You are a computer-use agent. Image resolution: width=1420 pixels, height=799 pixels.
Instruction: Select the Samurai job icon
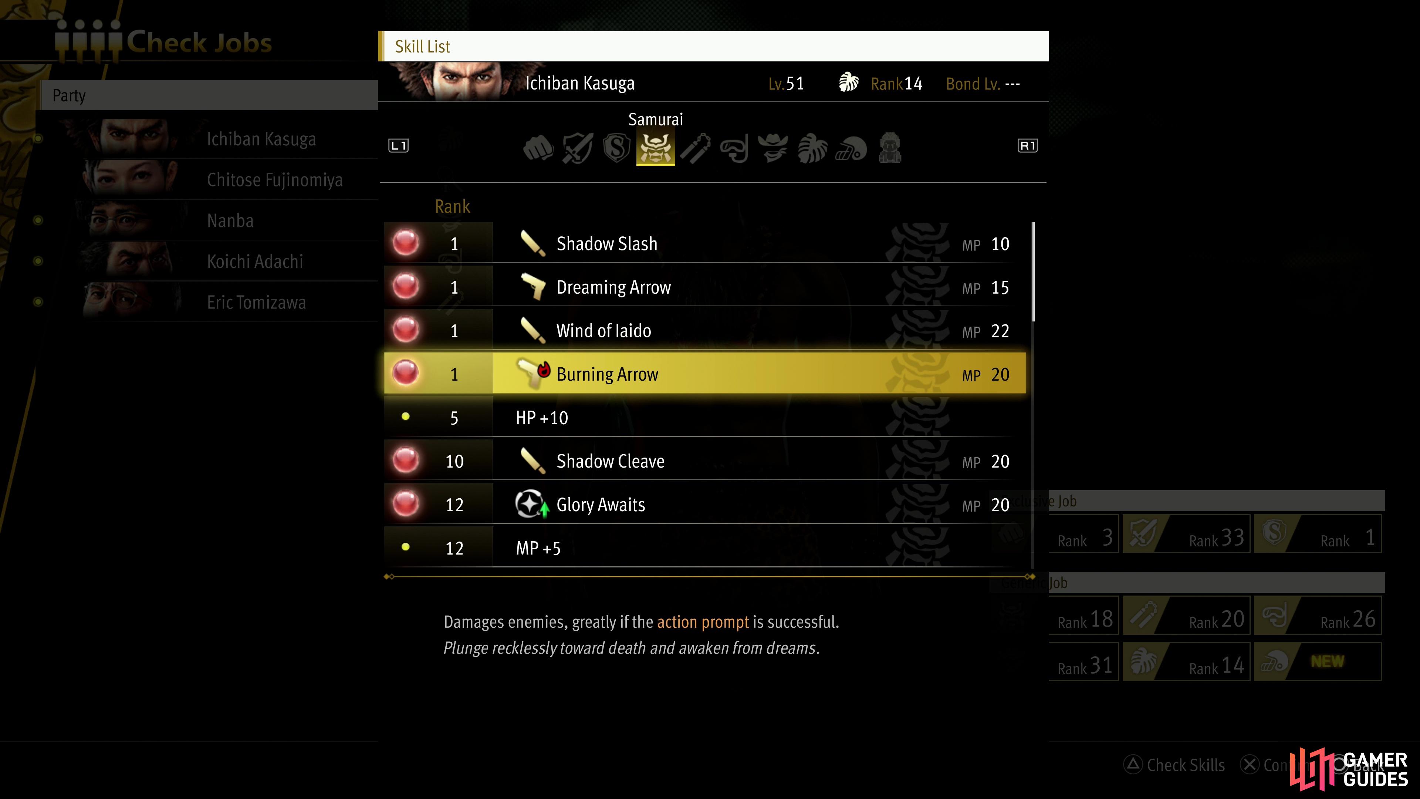pyautogui.click(x=655, y=147)
